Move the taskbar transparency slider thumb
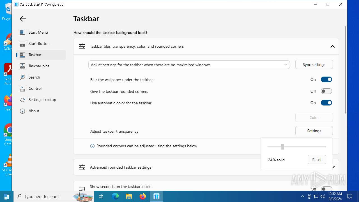Viewport: 359px width, 202px height. 283,146
